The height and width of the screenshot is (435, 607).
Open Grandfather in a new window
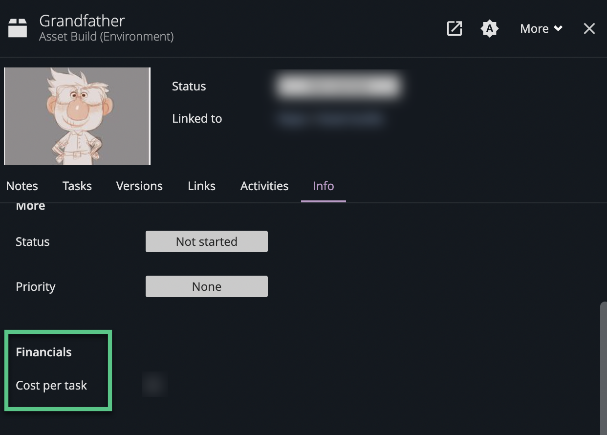tap(454, 29)
